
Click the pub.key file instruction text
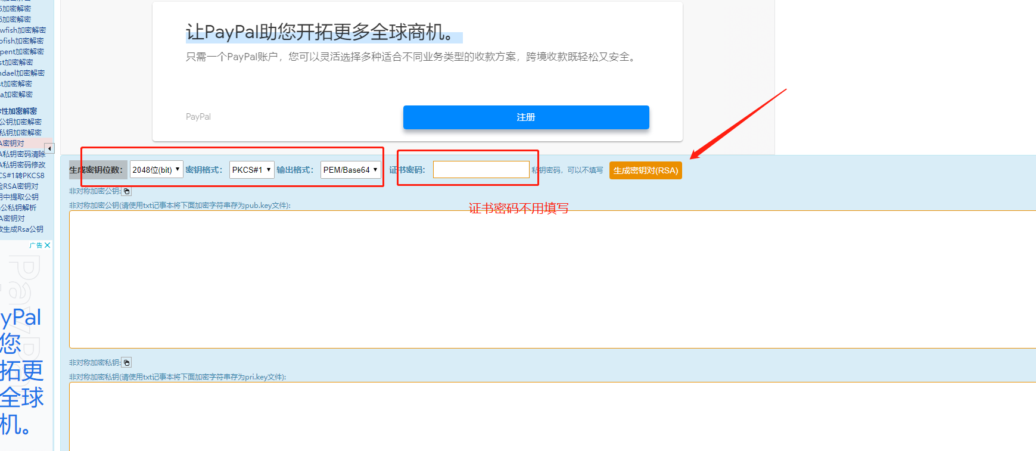(180, 206)
